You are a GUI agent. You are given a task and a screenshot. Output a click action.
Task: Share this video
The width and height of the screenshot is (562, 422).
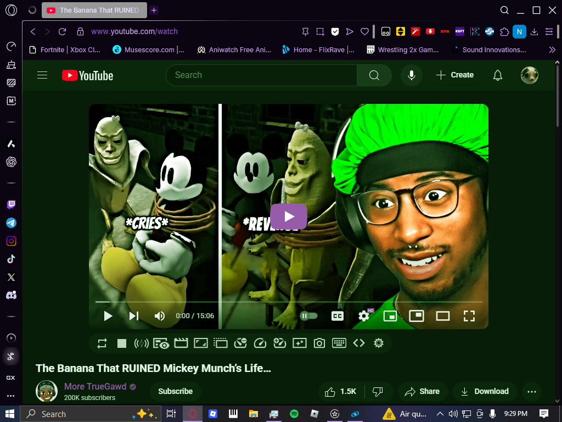[x=422, y=391]
